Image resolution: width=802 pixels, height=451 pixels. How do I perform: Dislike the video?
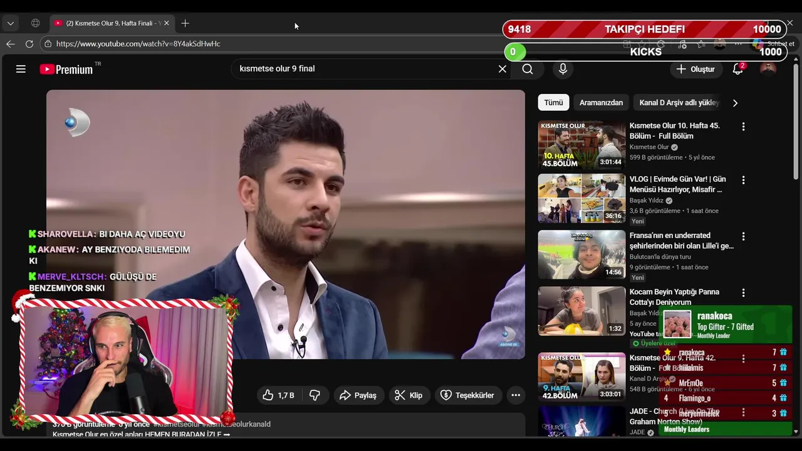315,395
